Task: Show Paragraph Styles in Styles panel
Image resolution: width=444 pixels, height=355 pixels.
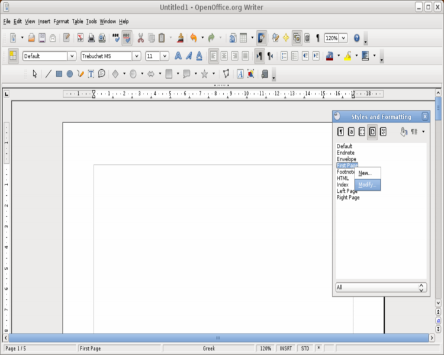Action: [x=340, y=131]
